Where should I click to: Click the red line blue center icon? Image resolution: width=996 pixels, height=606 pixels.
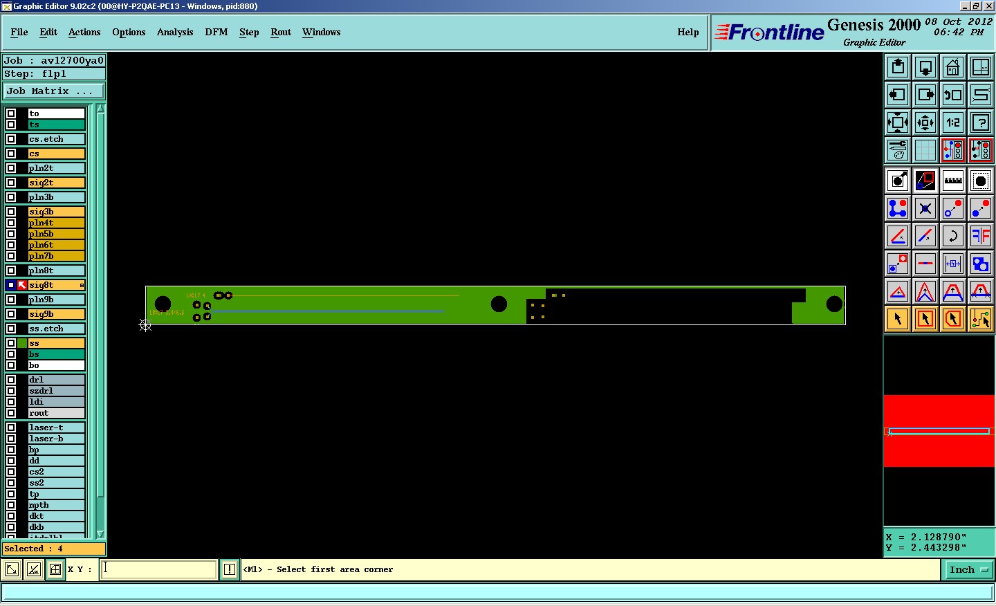click(925, 264)
